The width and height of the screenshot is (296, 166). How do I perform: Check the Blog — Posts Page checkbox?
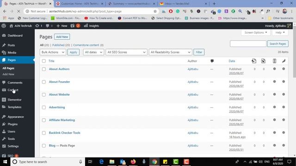tap(44, 146)
